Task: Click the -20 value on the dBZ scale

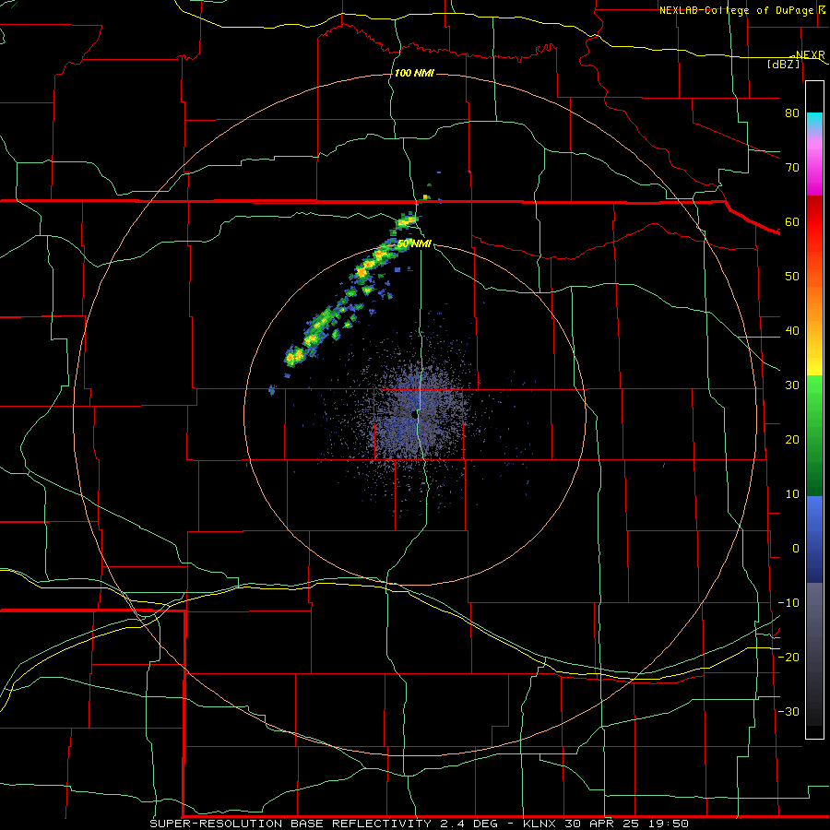Action: tap(788, 657)
